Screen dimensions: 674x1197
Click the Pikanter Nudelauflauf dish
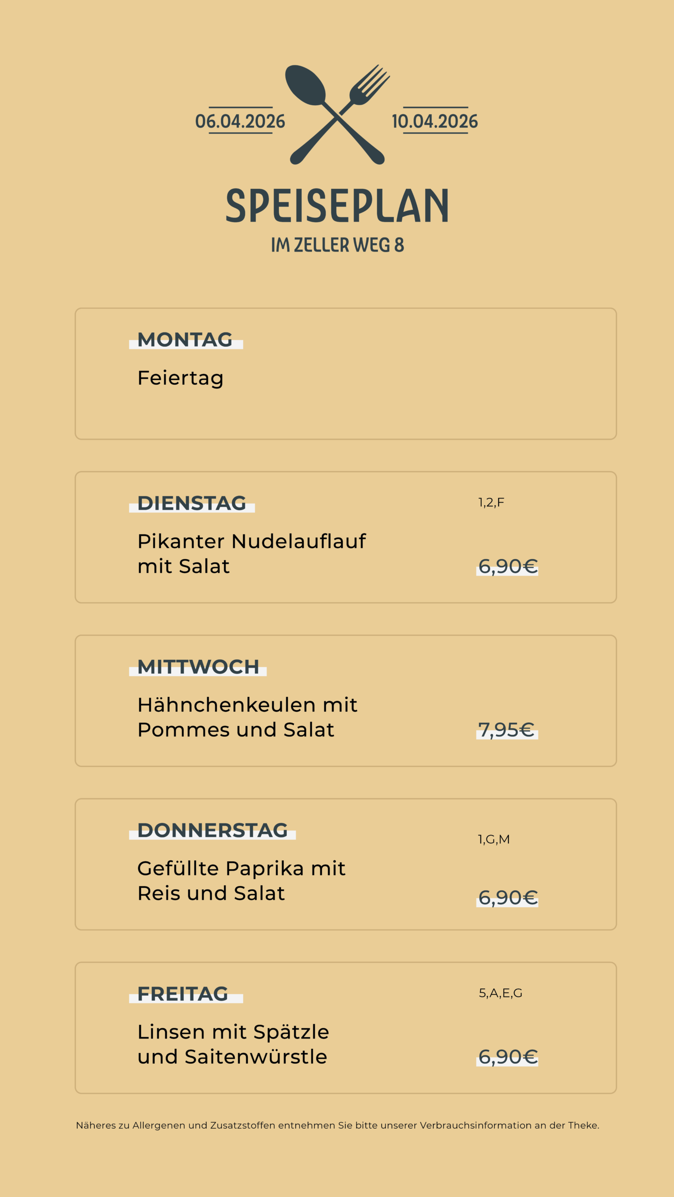252,553
